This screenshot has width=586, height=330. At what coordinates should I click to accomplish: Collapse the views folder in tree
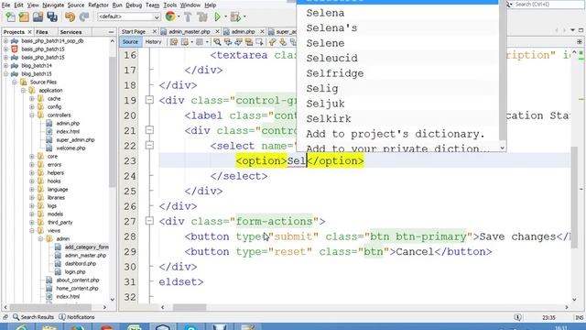coord(32,230)
